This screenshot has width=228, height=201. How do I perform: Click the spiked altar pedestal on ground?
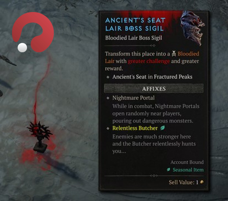pyautogui.click(x=40, y=137)
